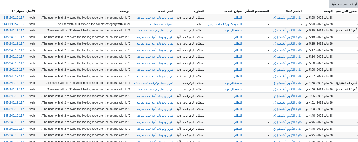
Task: Click the المستخدم المتأثر column header
Action: pos(257,11)
